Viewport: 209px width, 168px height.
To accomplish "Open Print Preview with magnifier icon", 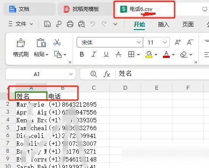I will tap(81, 24).
